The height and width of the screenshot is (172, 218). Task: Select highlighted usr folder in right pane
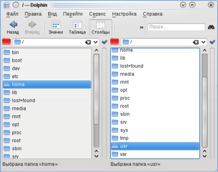click(x=155, y=146)
